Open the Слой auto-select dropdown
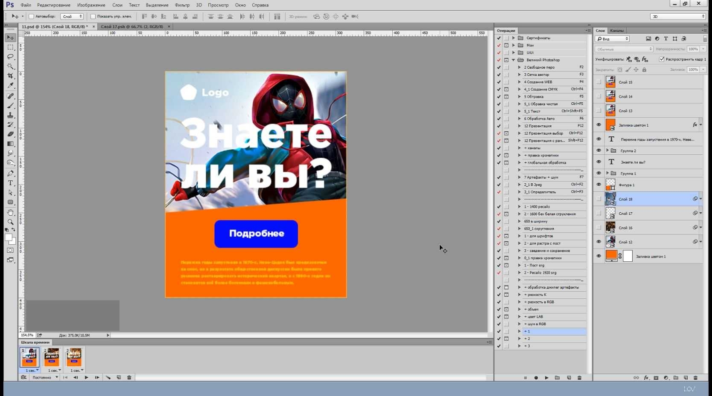The image size is (712, 396). (x=72, y=17)
